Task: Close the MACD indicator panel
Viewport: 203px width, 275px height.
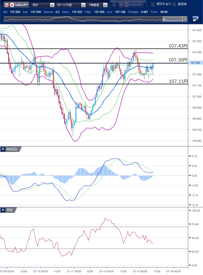Action: click(x=3, y=149)
